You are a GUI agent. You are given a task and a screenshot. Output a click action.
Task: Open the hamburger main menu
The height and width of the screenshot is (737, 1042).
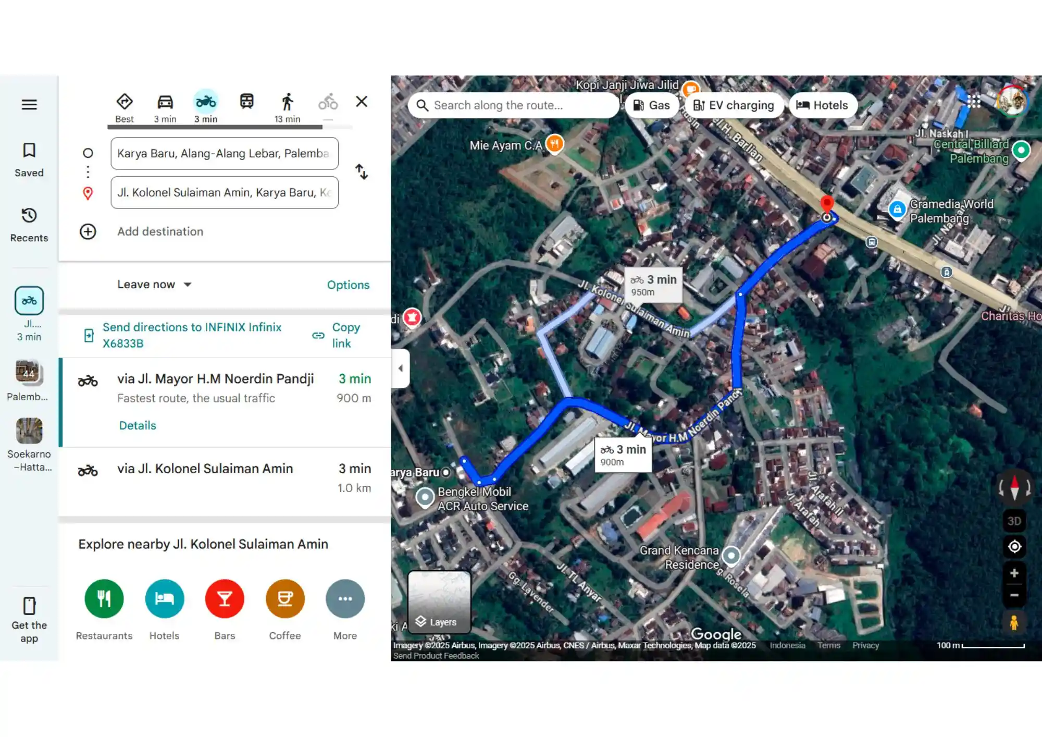coord(29,104)
